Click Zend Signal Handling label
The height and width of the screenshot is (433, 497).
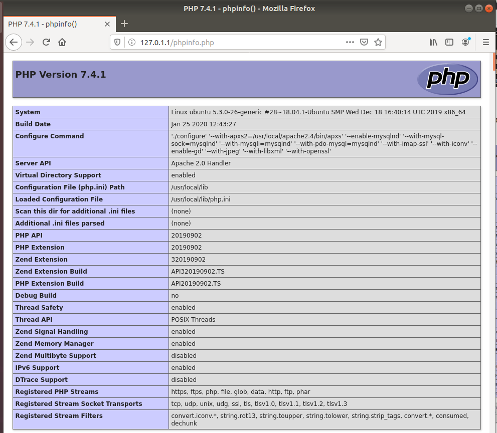pos(52,332)
